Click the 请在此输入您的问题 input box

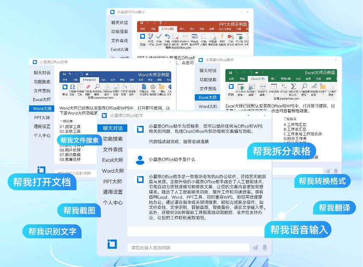click(188, 247)
